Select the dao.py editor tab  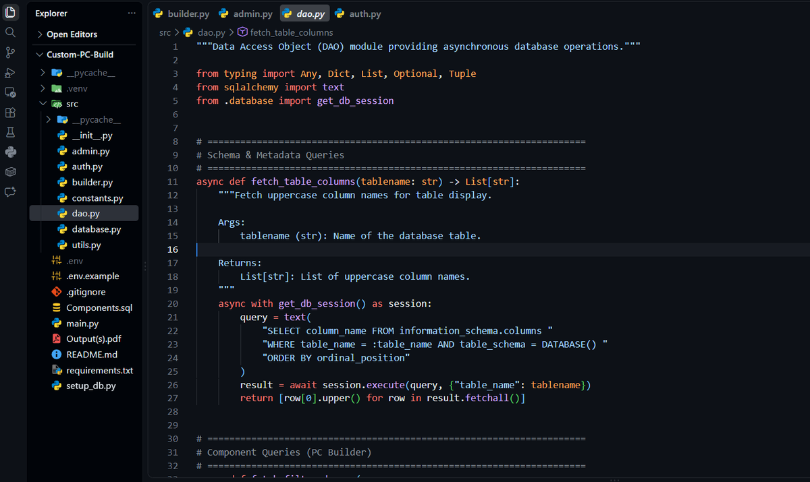(x=304, y=13)
